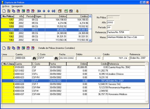Image resolution: width=150 pixels, height=109 pixels.
Task: Click the Referencia input showing Orden No. 2307
Action: [x=139, y=58]
